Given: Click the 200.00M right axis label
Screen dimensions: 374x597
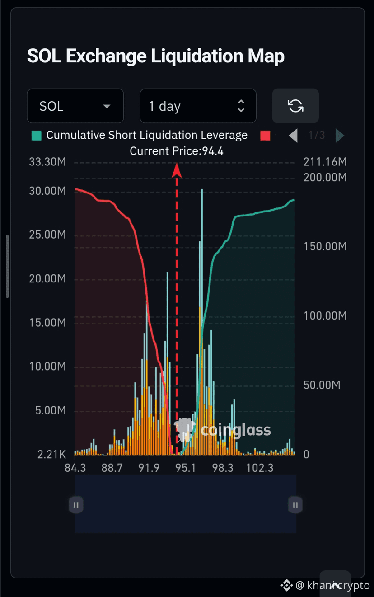Looking at the screenshot, I should pos(325,177).
